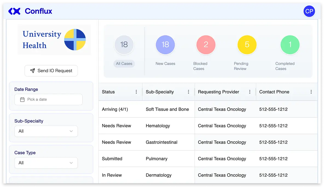The height and width of the screenshot is (187, 324).
Task: Select the Completed Cases green count badge
Action: [290, 44]
